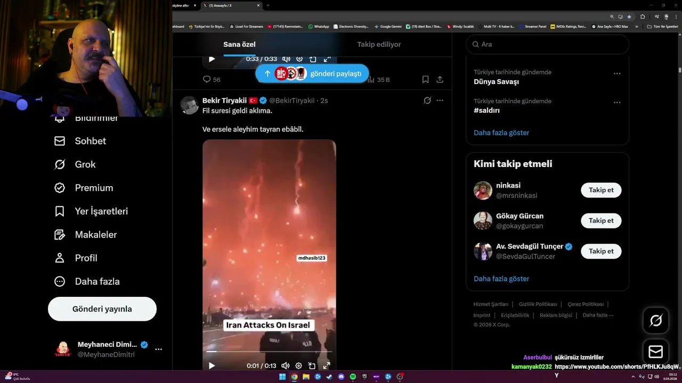Click the Ara search field
This screenshot has height=383, width=682.
[x=548, y=44]
